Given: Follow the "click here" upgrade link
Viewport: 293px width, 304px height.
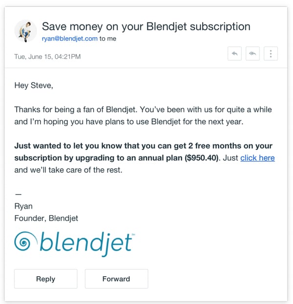Looking at the screenshot, I should click(257, 158).
